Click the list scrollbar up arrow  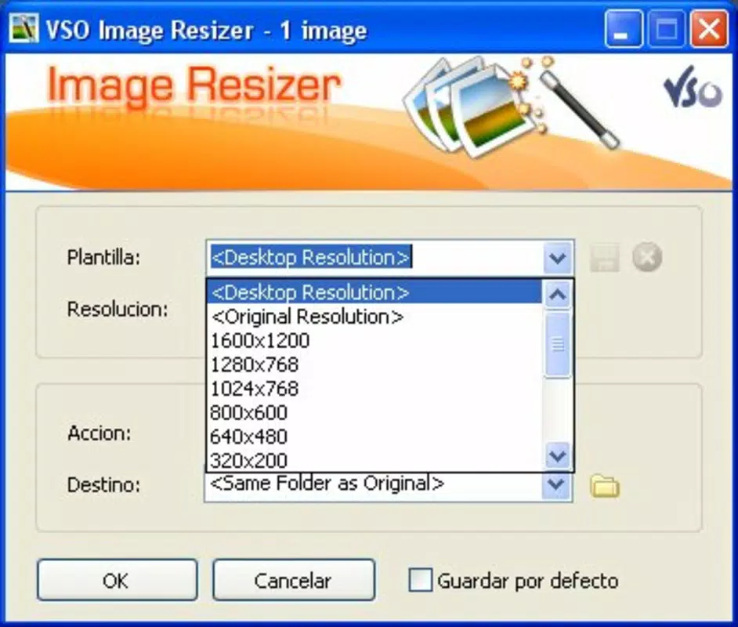coord(558,295)
